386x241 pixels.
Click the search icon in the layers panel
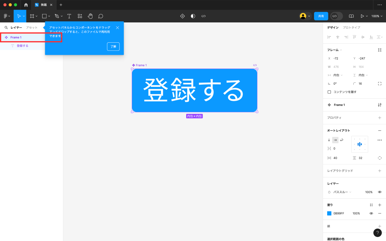coord(6,27)
